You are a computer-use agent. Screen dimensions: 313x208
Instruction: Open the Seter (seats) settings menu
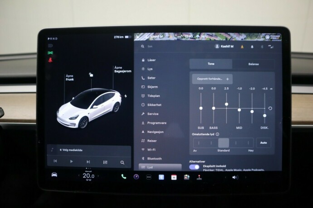point(148,78)
